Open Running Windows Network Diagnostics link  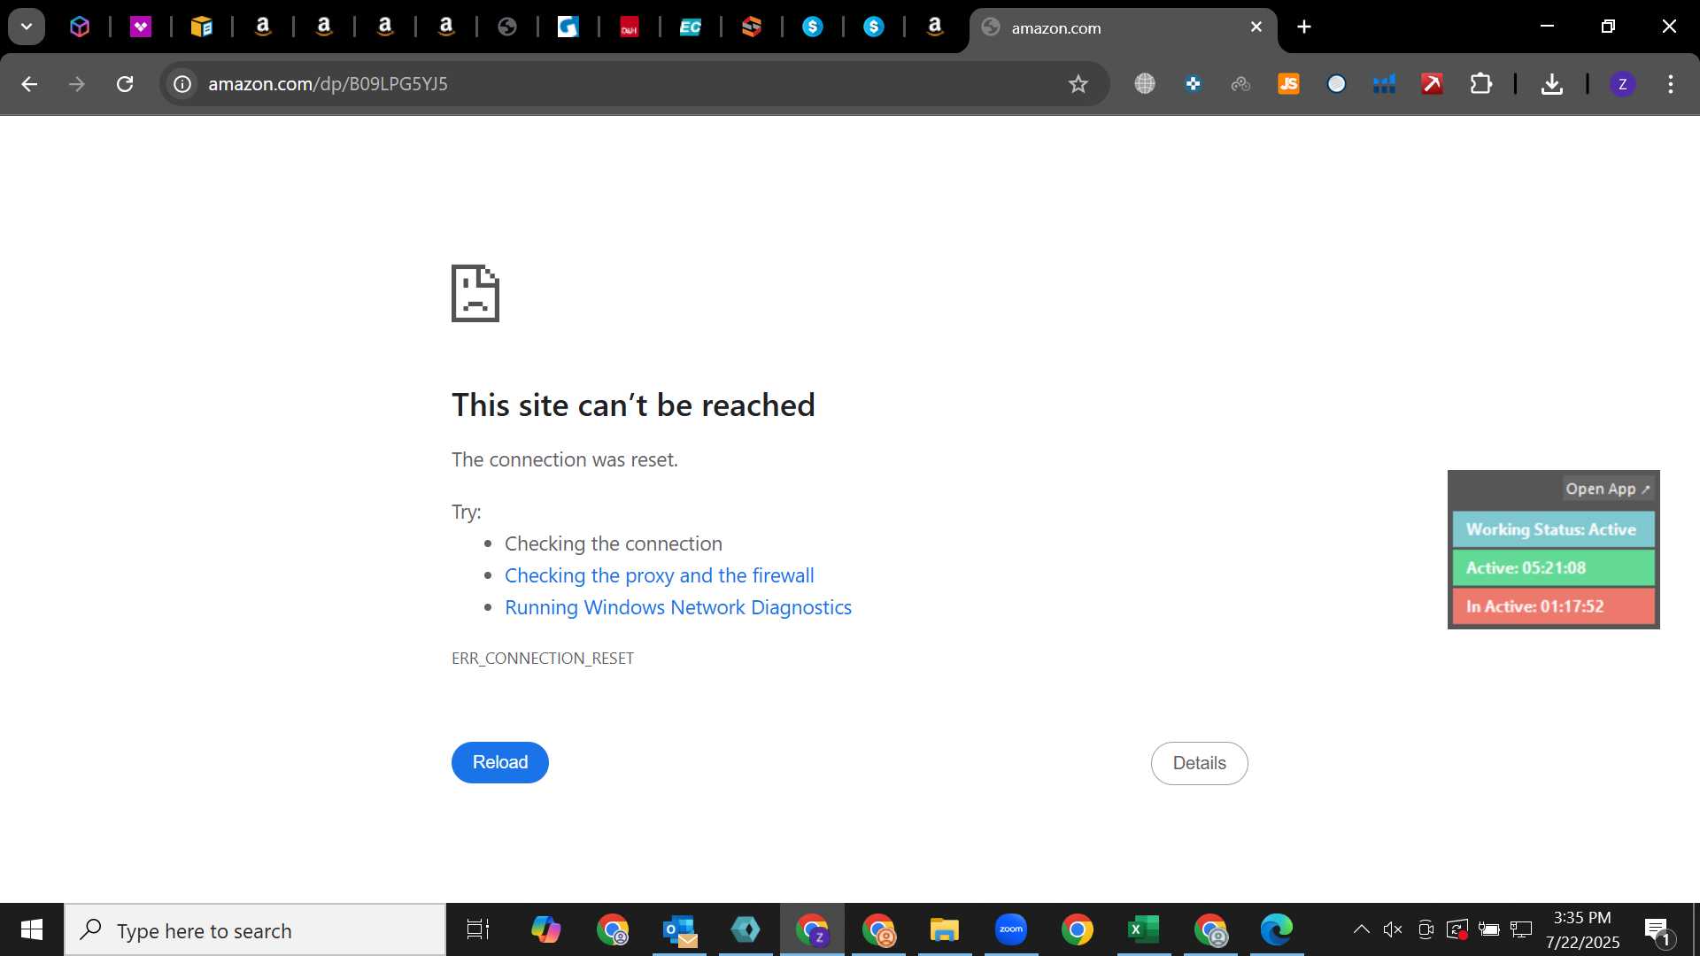678,607
